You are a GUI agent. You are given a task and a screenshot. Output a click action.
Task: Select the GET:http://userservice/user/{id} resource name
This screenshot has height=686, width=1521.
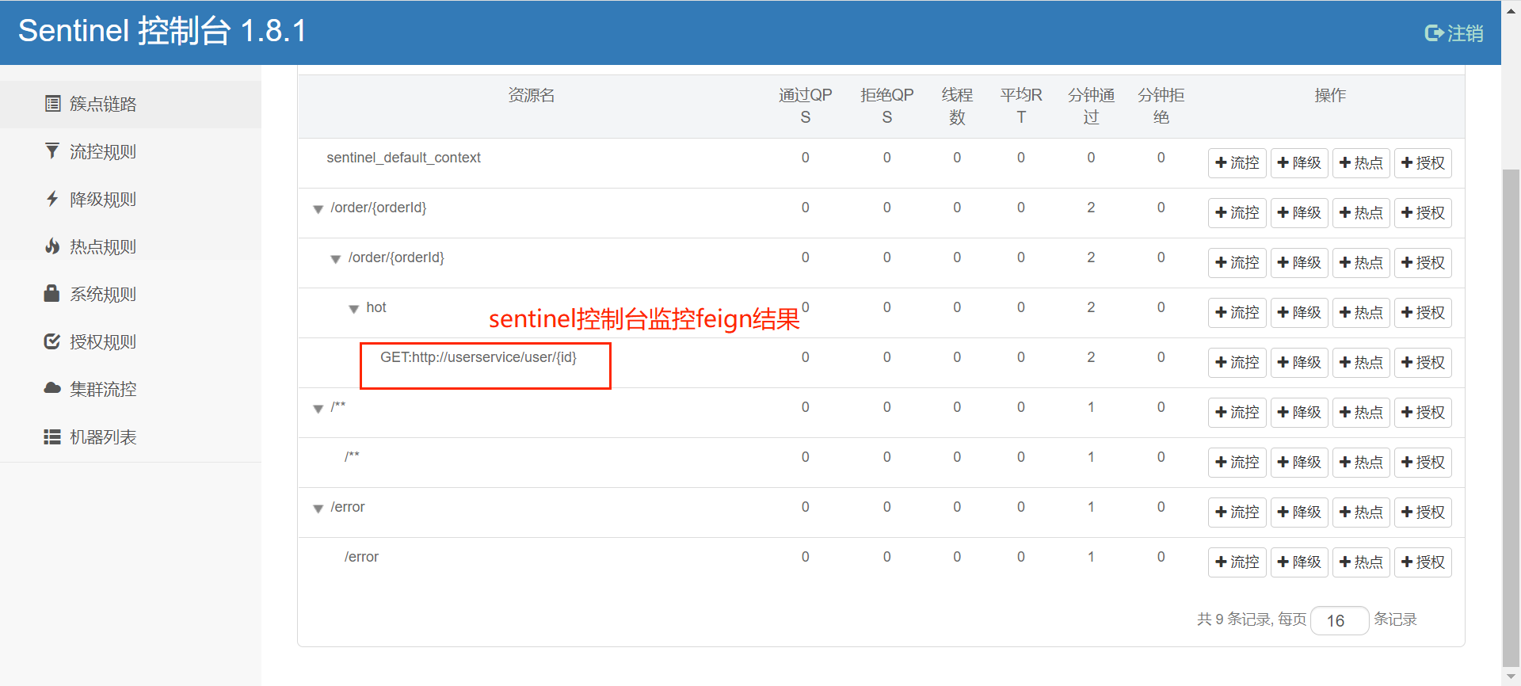[x=478, y=357]
